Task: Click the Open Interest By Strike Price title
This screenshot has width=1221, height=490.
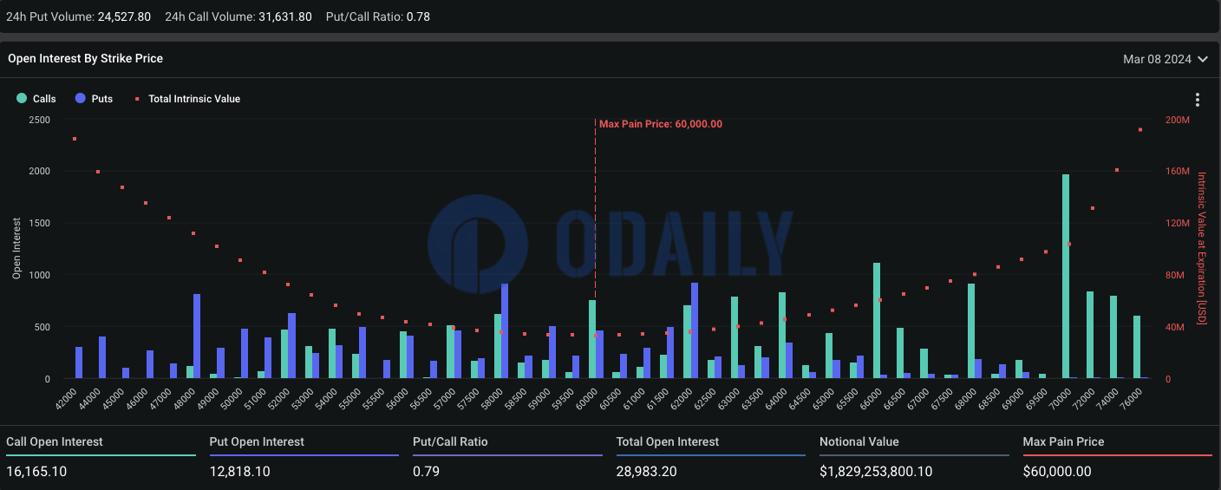Action: pyautogui.click(x=85, y=59)
